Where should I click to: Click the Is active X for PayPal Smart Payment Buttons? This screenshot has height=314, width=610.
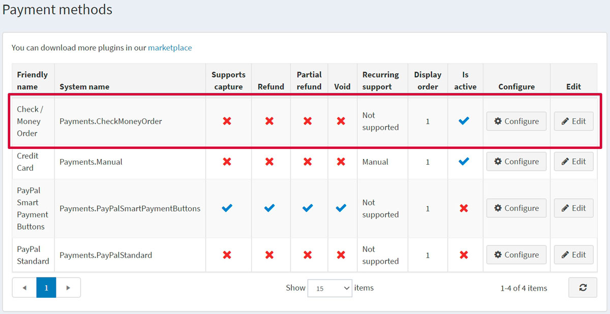point(464,208)
